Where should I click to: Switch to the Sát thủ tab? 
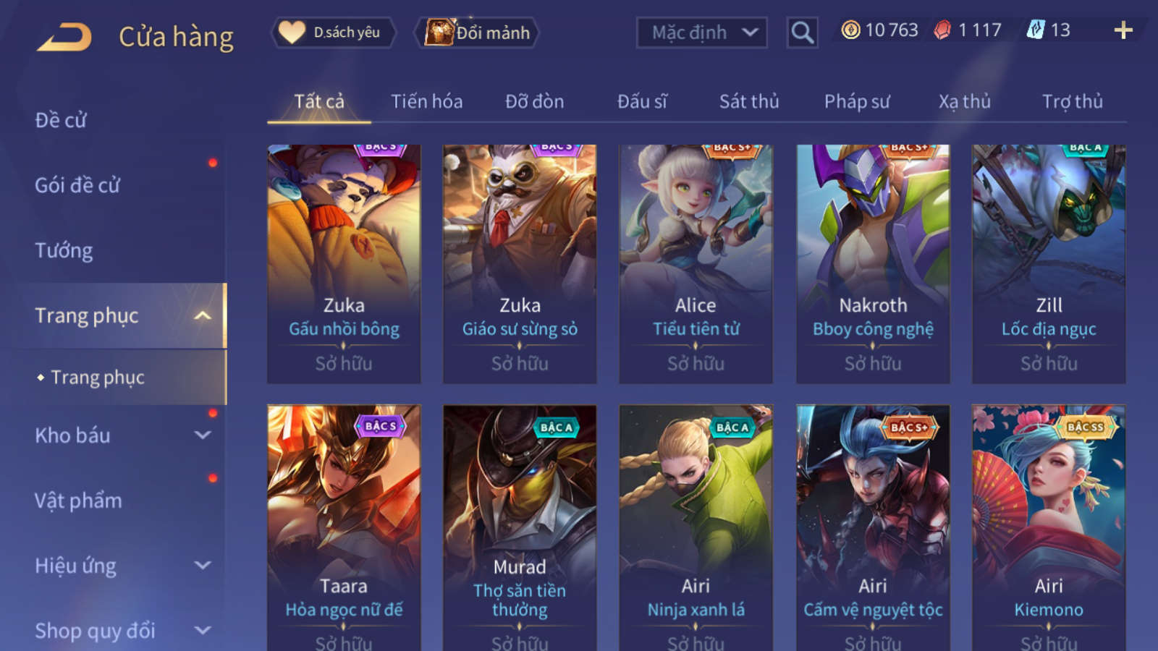coord(749,101)
